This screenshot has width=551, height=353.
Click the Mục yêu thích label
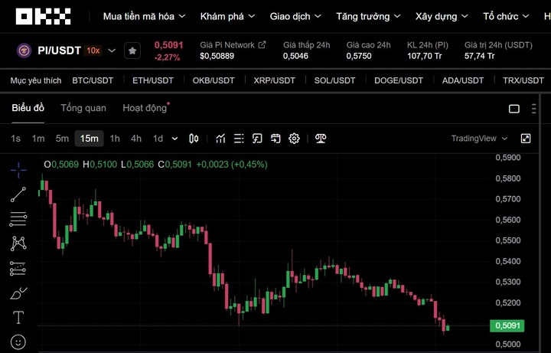(36, 80)
